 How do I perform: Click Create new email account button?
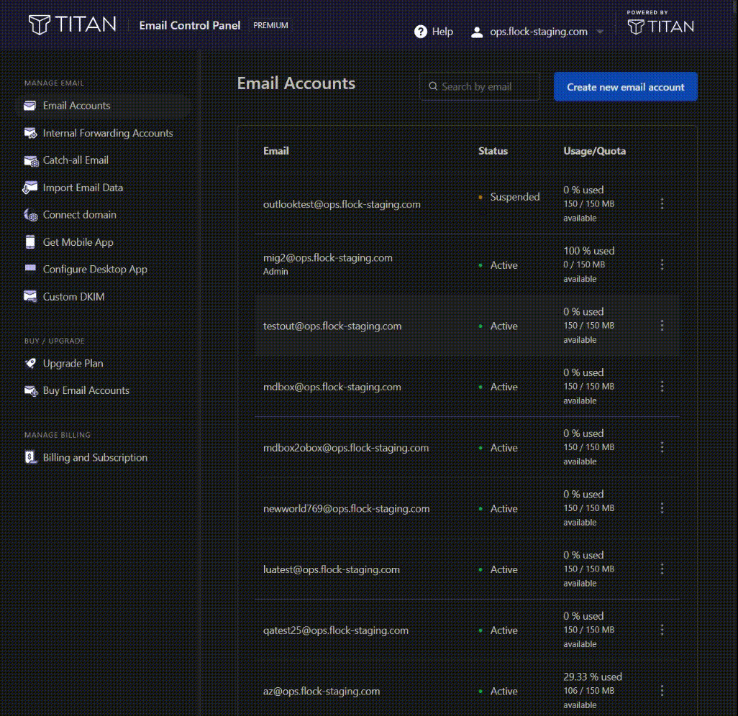click(x=626, y=86)
